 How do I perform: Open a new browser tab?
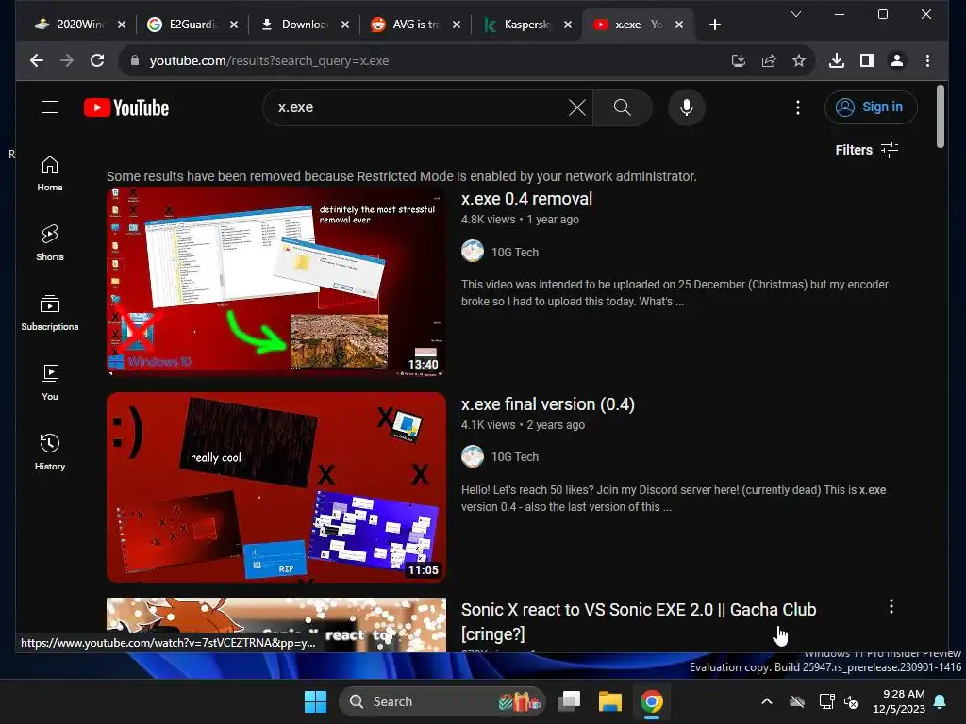click(x=715, y=25)
